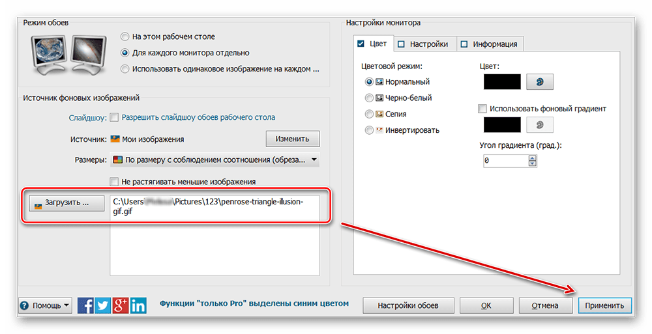Open Google Plus share icon
Screen dimensions: 652x334
(x=120, y=305)
